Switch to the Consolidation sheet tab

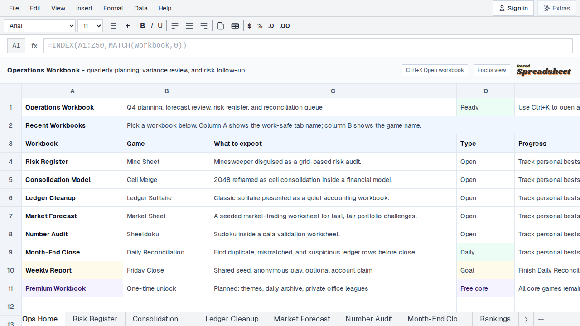coord(162,319)
